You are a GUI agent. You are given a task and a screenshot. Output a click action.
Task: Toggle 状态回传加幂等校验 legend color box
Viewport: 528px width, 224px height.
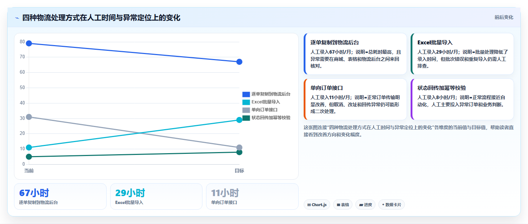(246, 118)
